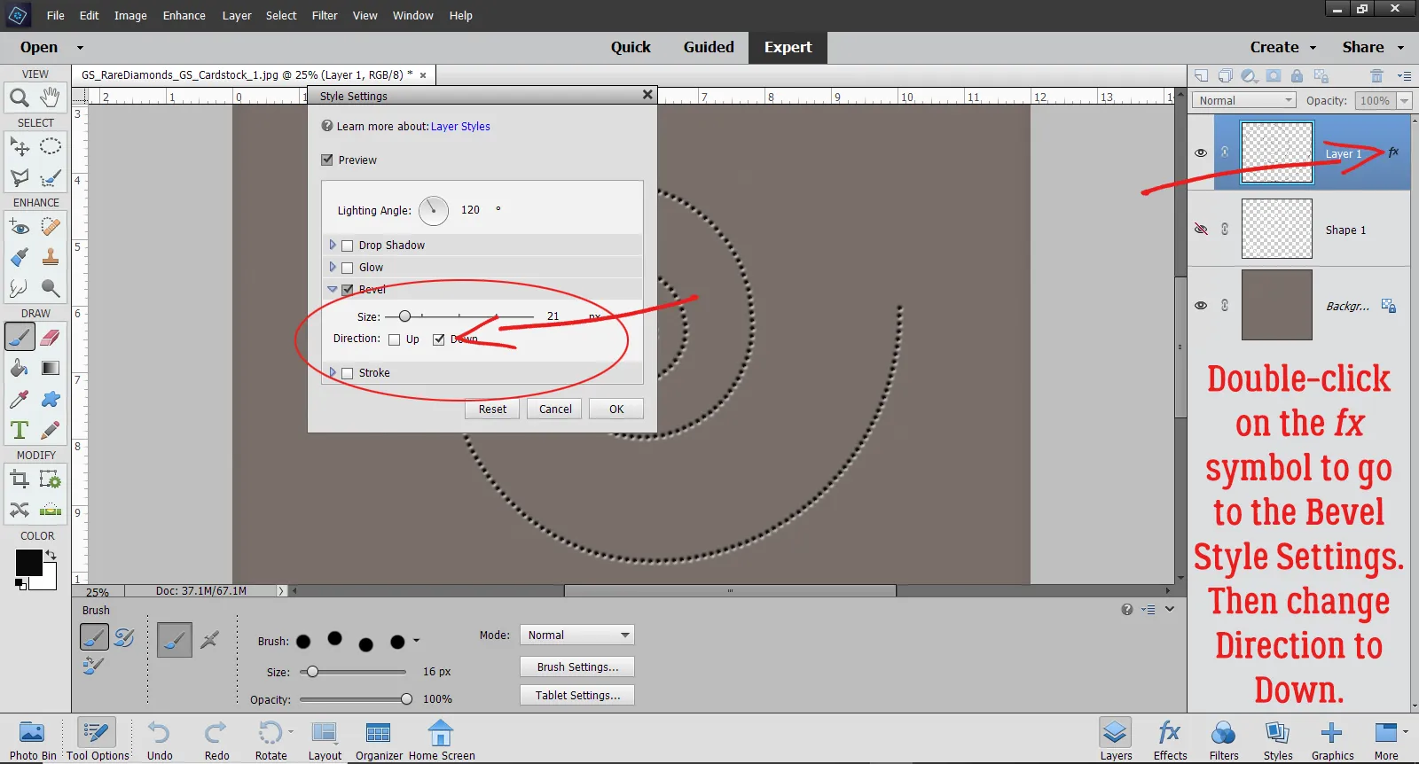1419x764 pixels.
Task: Open the Filter menu
Action: coord(325,15)
